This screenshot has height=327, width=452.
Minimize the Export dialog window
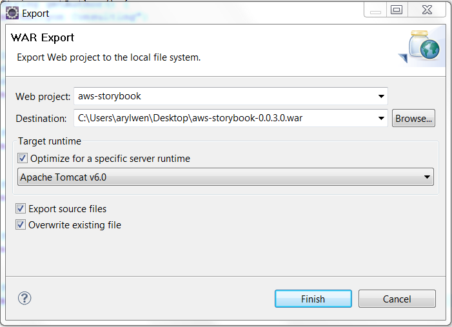pyautogui.click(x=376, y=10)
